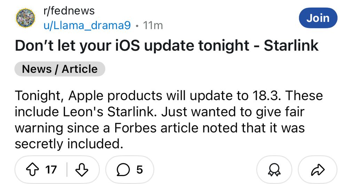Click the 11m post timestamp

click(153, 25)
